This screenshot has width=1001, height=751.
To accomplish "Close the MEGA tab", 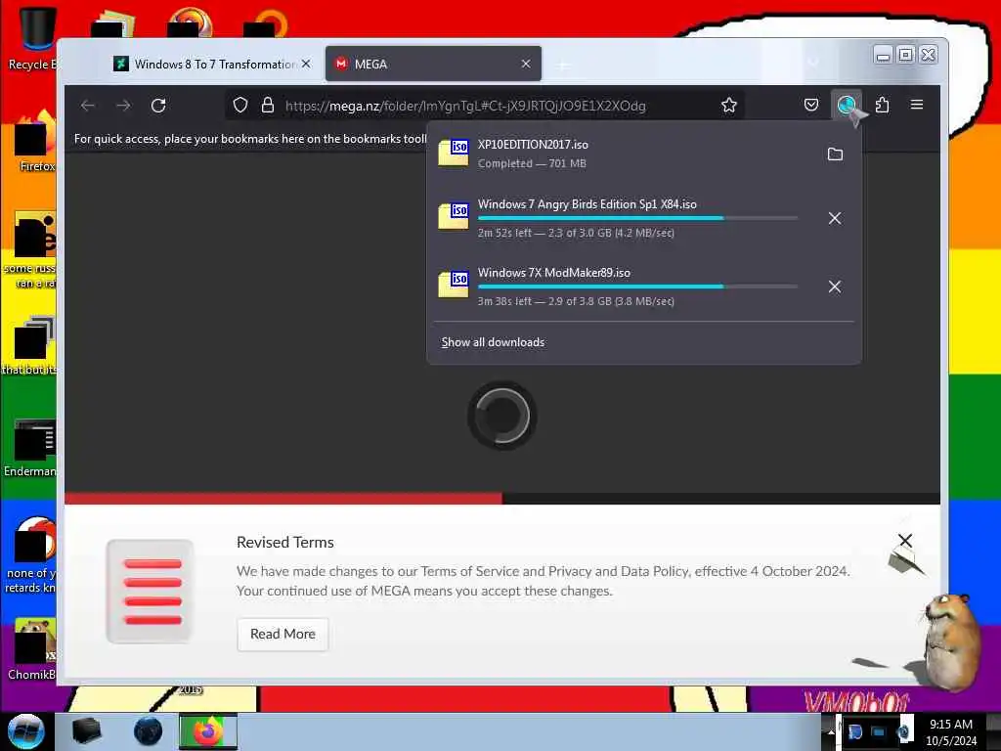I will pos(525,64).
